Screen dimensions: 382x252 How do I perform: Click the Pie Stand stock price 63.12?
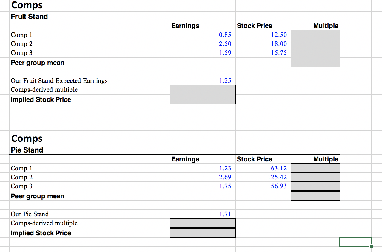click(278, 168)
